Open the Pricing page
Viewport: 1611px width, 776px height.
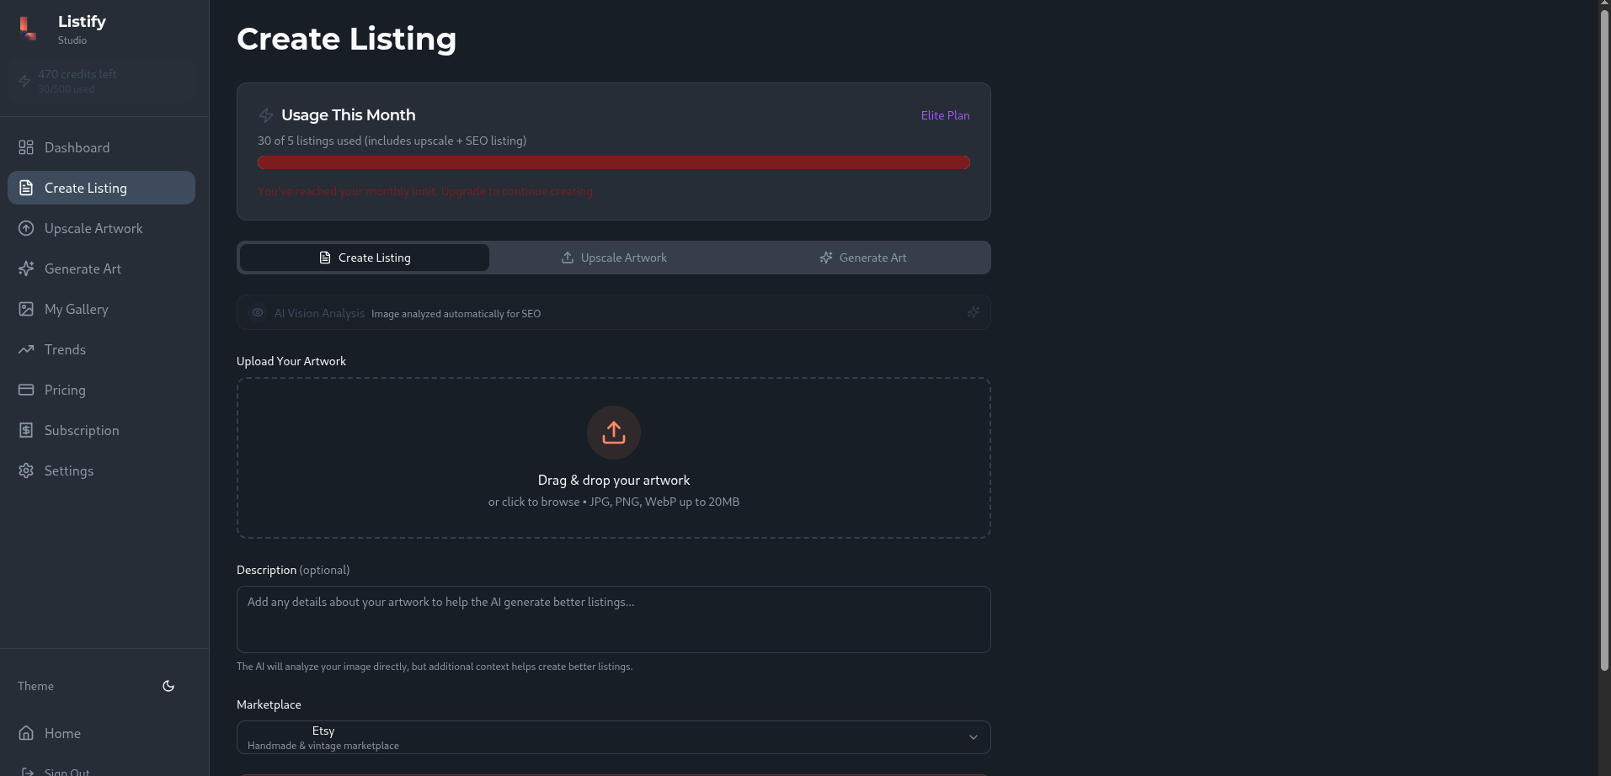(x=64, y=390)
